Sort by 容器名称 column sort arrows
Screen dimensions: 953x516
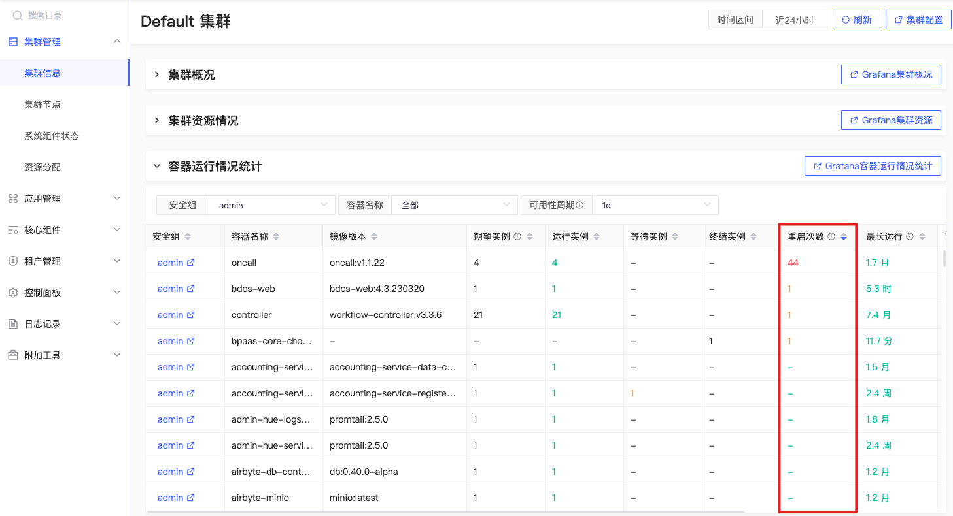tap(276, 236)
